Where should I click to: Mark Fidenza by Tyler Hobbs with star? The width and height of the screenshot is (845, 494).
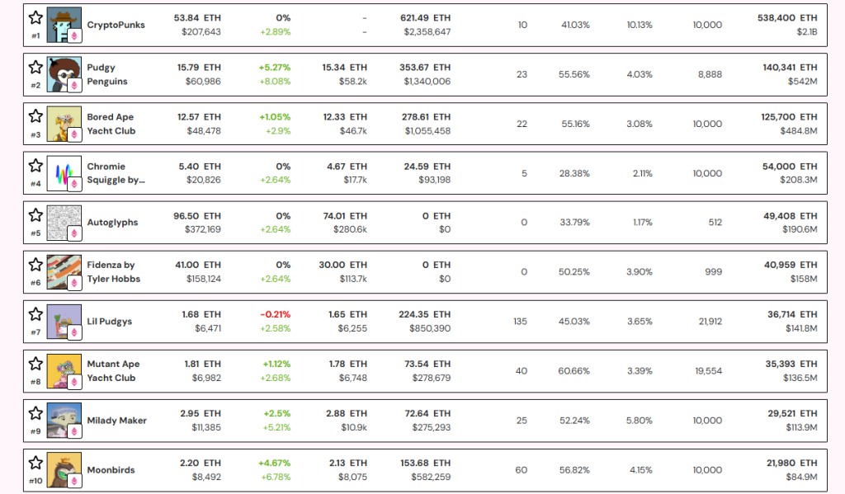tap(35, 265)
